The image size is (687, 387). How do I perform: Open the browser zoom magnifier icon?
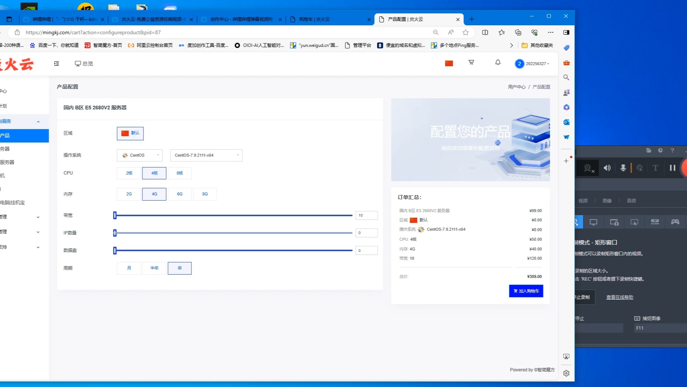[436, 32]
